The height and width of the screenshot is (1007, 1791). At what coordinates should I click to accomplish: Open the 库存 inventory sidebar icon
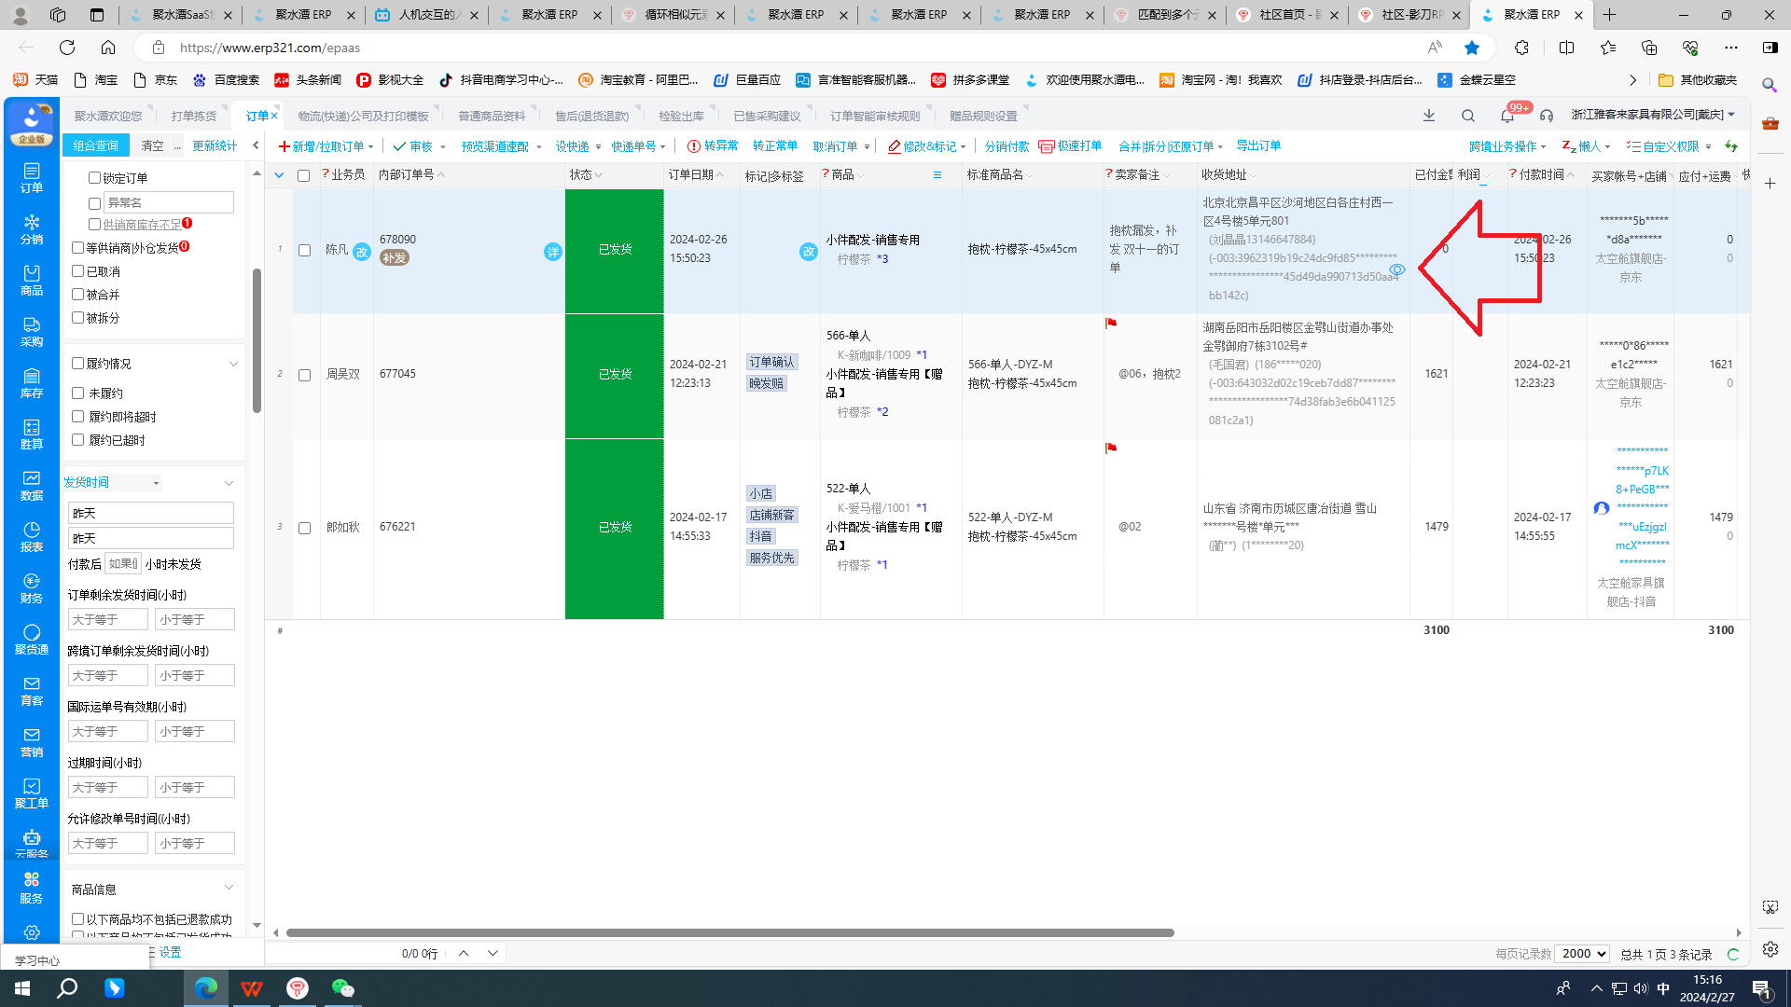pyautogui.click(x=31, y=382)
